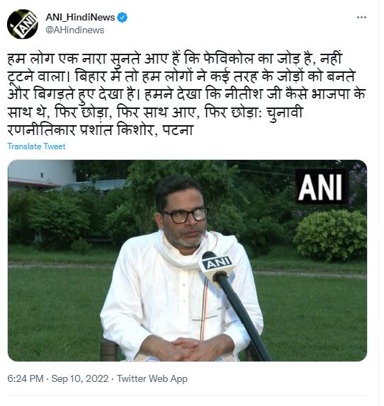Click the white building in photo background
Image resolution: width=384 pixels, height=406 pixels.
pyautogui.click(x=42, y=174)
